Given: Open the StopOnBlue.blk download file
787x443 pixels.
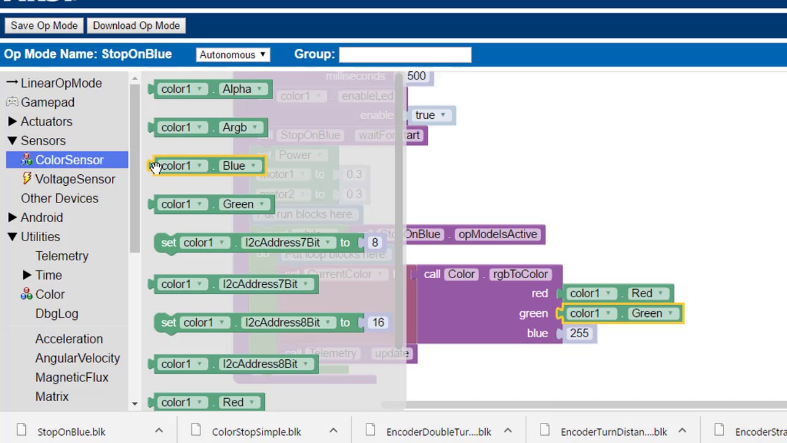Looking at the screenshot, I should click(x=71, y=432).
